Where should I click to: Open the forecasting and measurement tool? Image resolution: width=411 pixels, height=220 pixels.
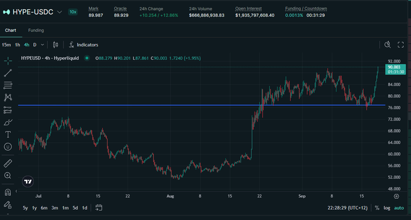tap(8, 110)
